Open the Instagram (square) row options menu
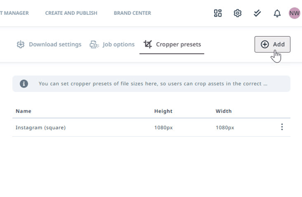302x197 pixels. click(282, 127)
